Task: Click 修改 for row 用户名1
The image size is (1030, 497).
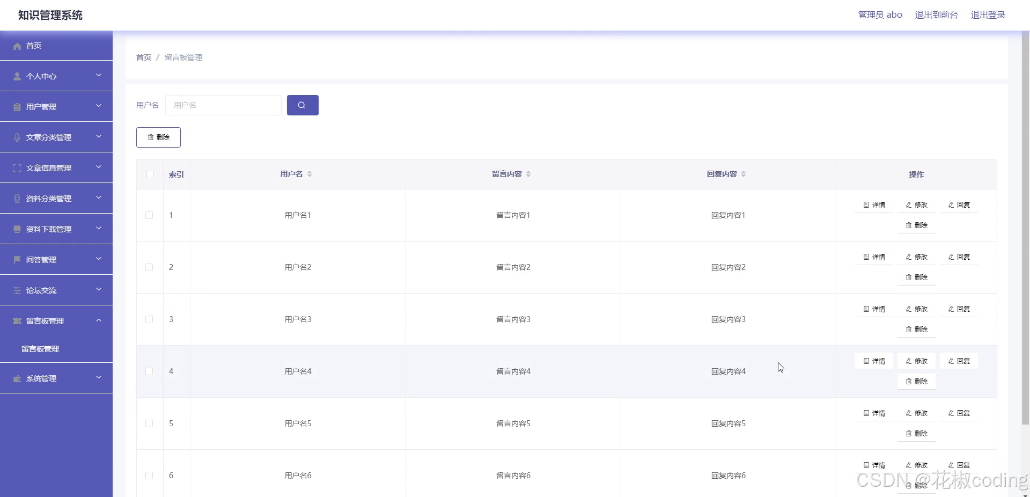Action: pos(916,205)
